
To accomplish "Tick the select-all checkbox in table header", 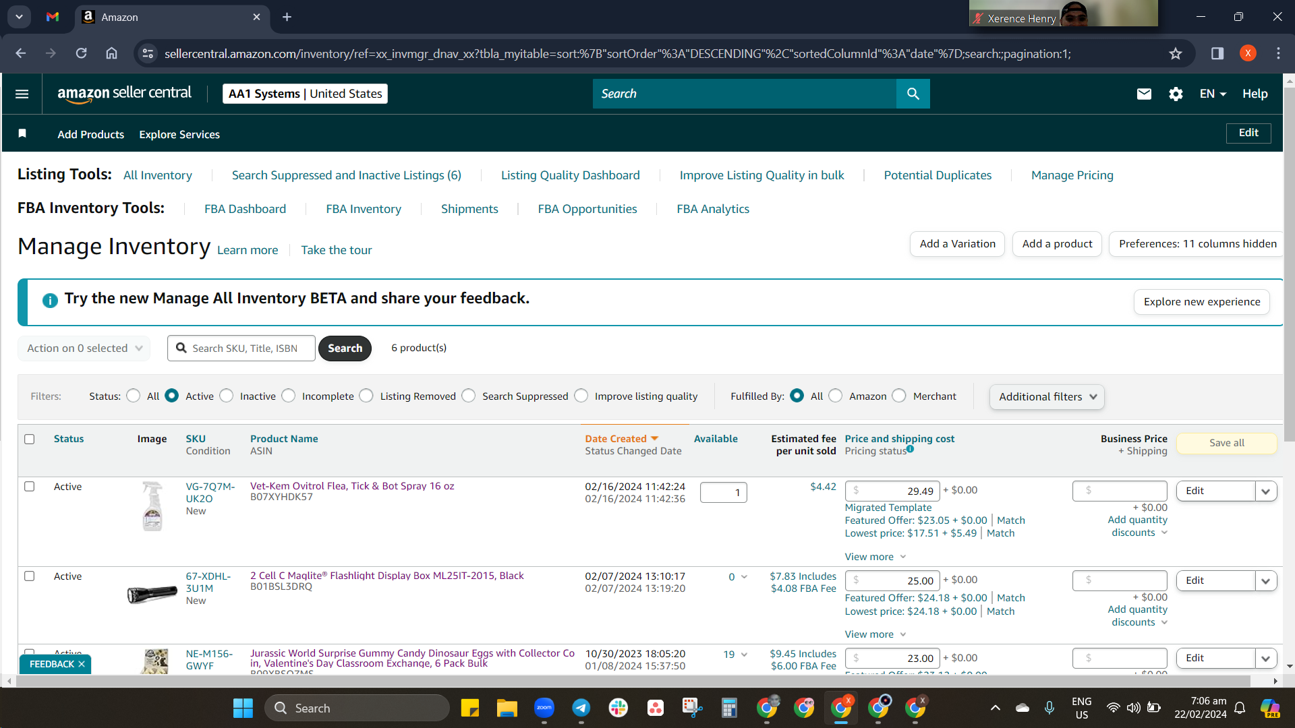I will pyautogui.click(x=29, y=439).
